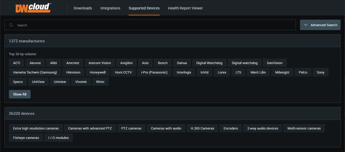Select the Pelco manufacturer tag

click(x=303, y=72)
